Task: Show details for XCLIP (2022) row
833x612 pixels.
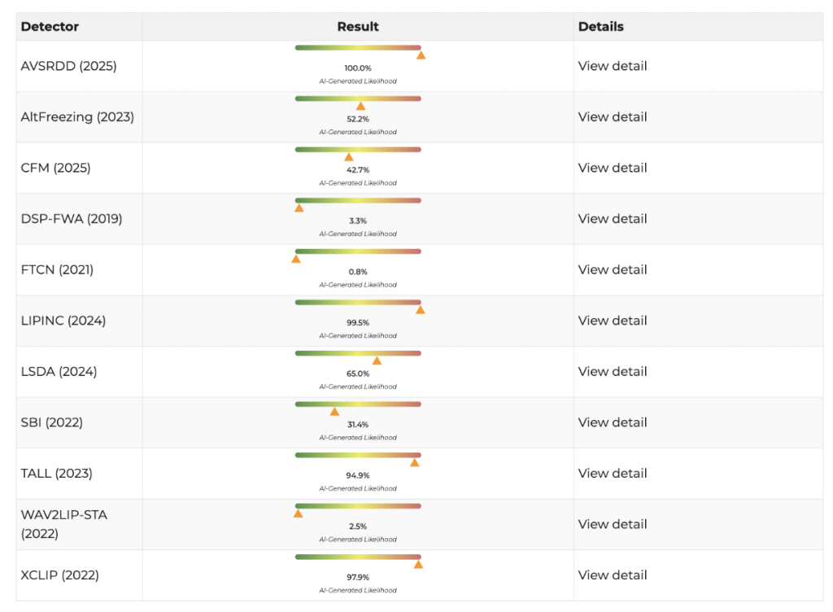Action: [x=613, y=575]
